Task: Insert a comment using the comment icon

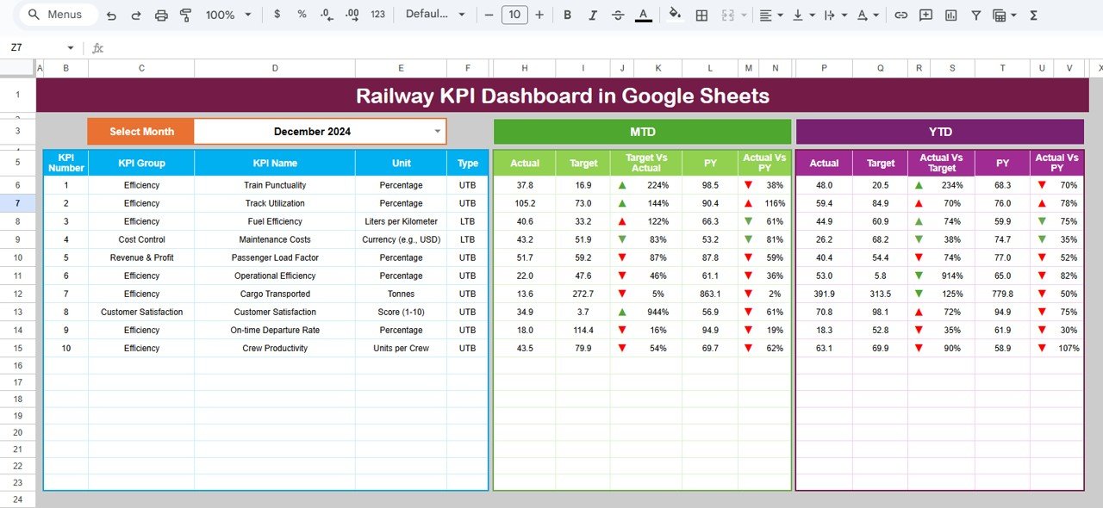Action: point(925,15)
